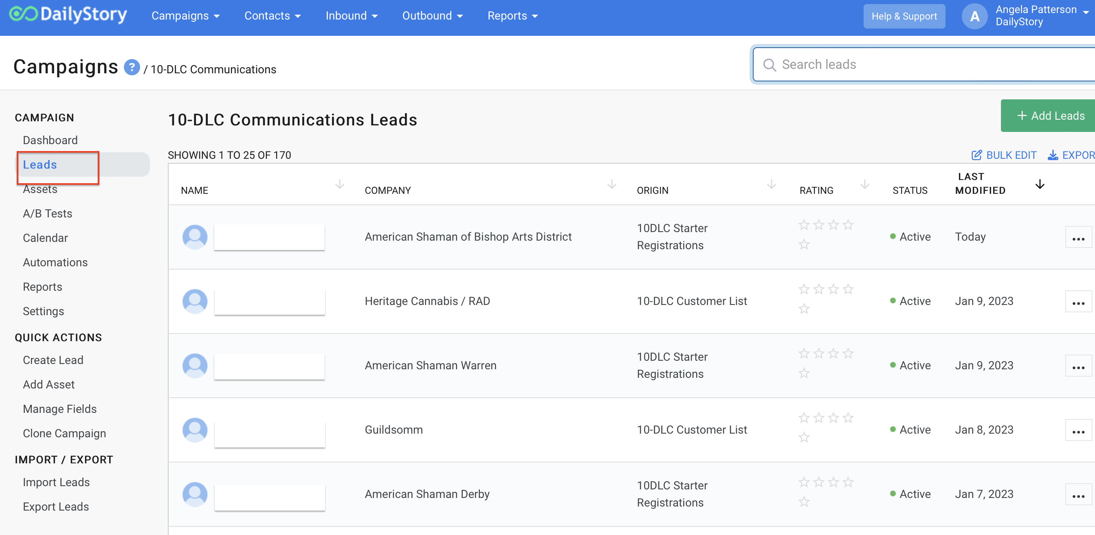This screenshot has width=1095, height=535.
Task: Click the search magnifier icon
Action: pos(770,65)
